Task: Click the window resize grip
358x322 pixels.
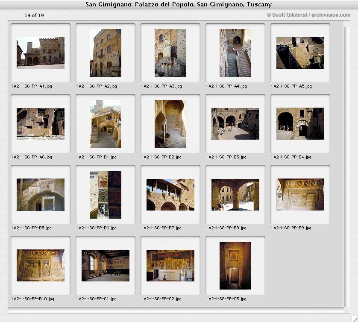Action: point(355,319)
